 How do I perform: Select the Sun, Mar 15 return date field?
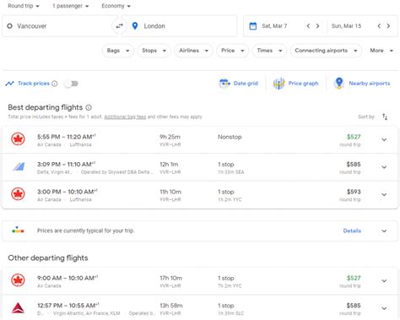[346, 26]
